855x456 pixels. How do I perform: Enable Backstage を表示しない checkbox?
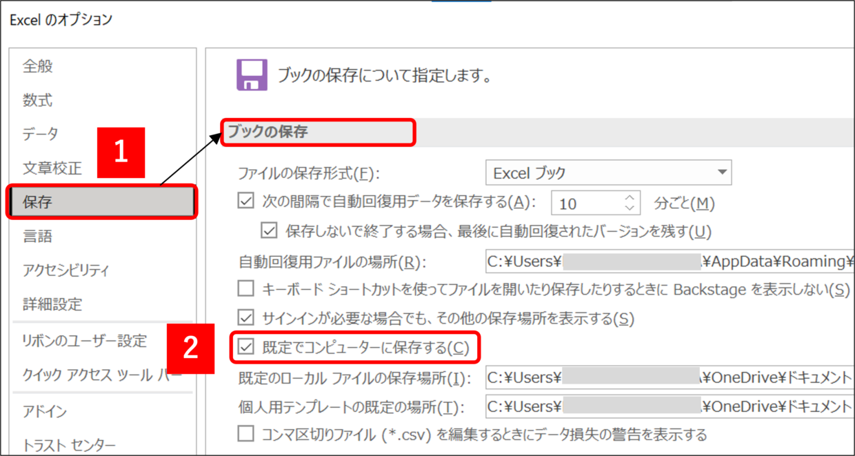[x=245, y=289]
